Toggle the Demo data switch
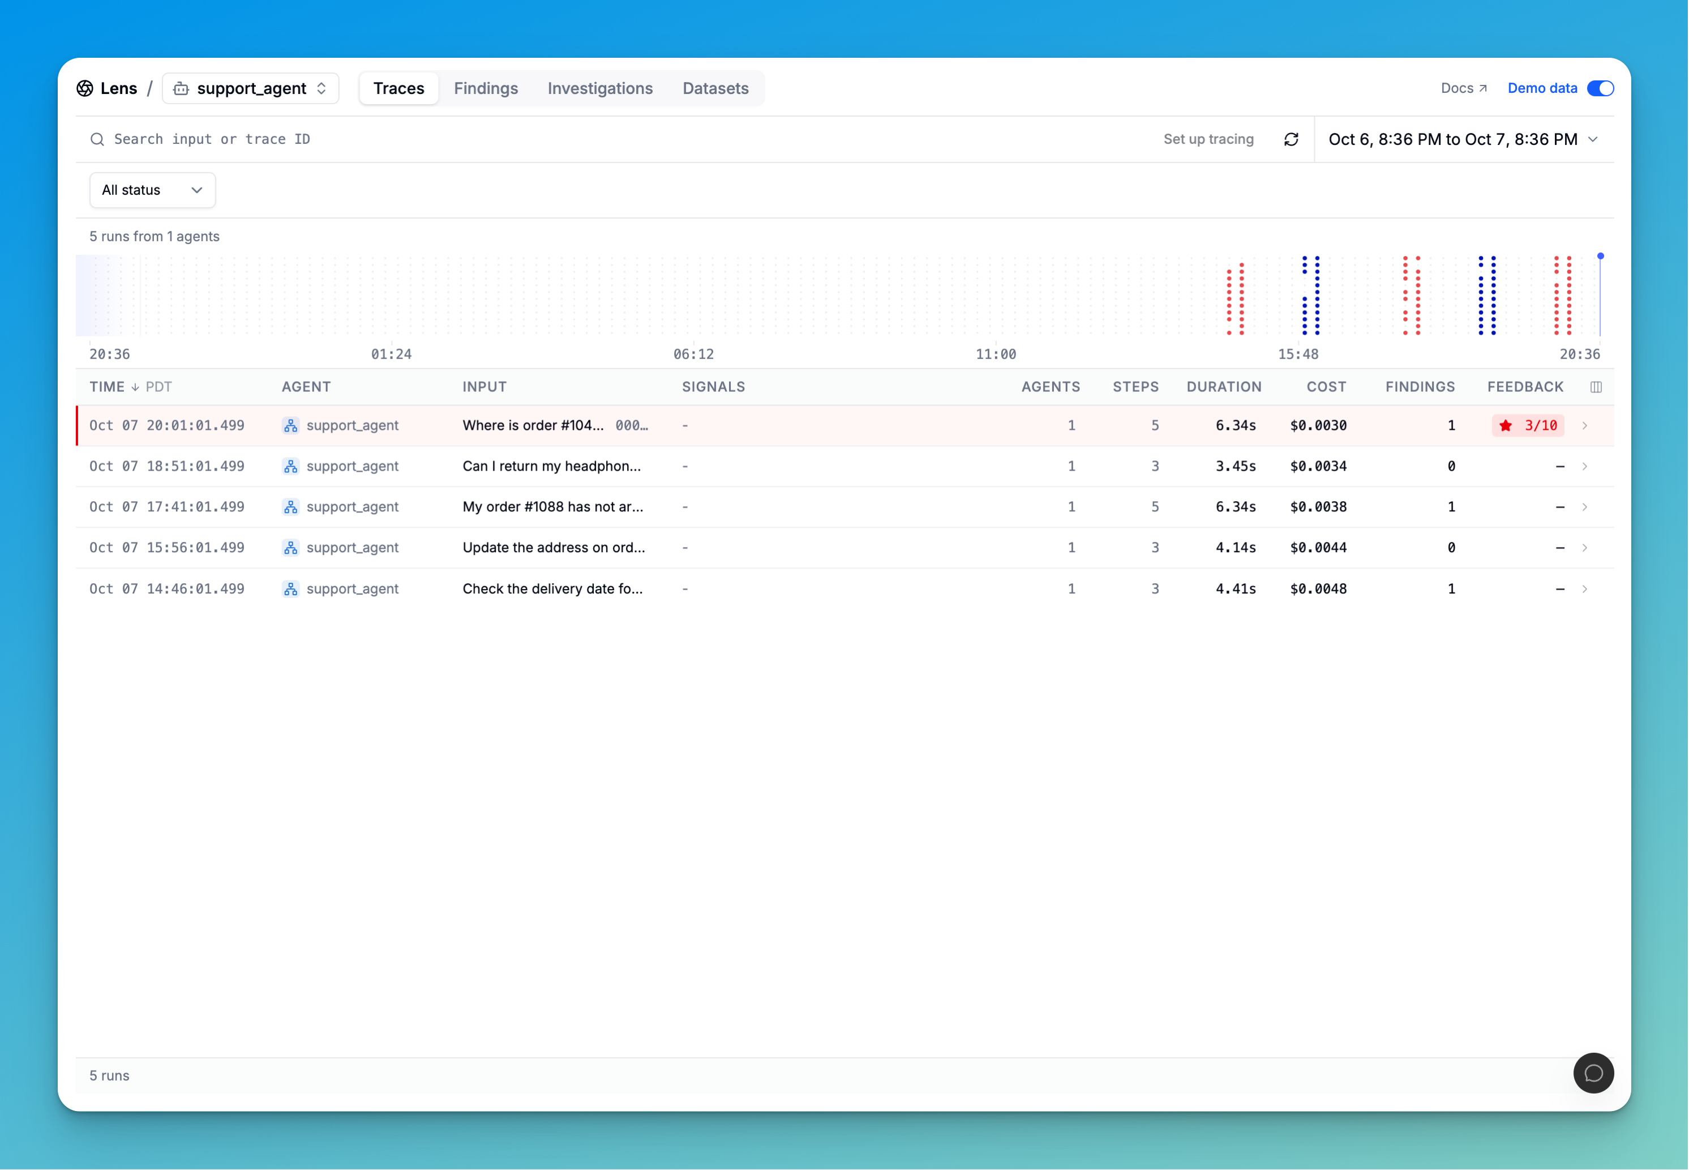 click(x=1600, y=88)
